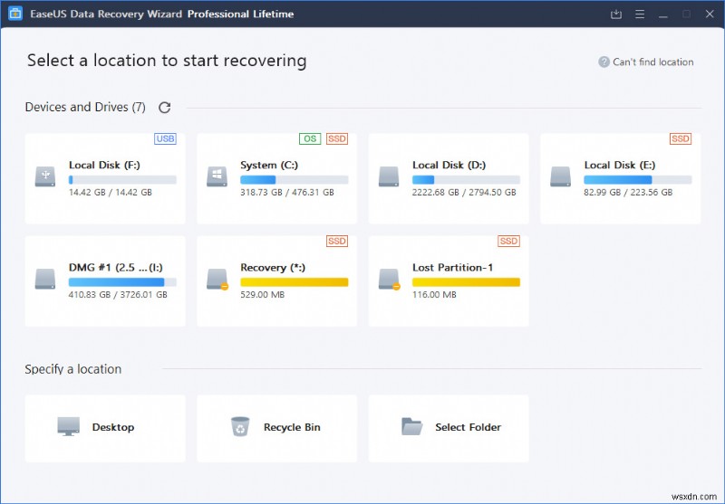Click the Recovery (*:) partition drive icon
The width and height of the screenshot is (725, 504).
(217, 278)
